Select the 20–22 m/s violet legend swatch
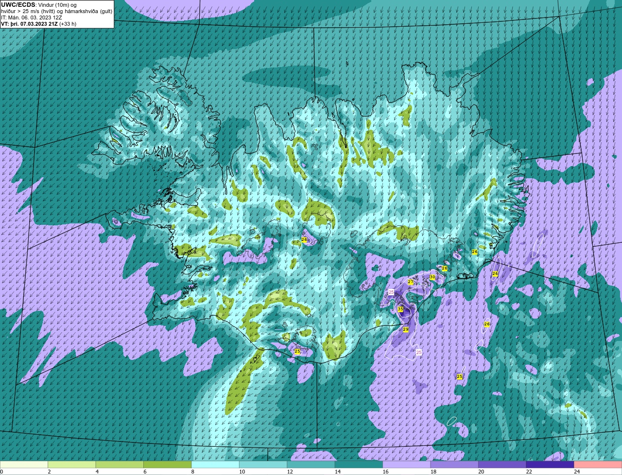The width and height of the screenshot is (622, 475). tap(501, 465)
